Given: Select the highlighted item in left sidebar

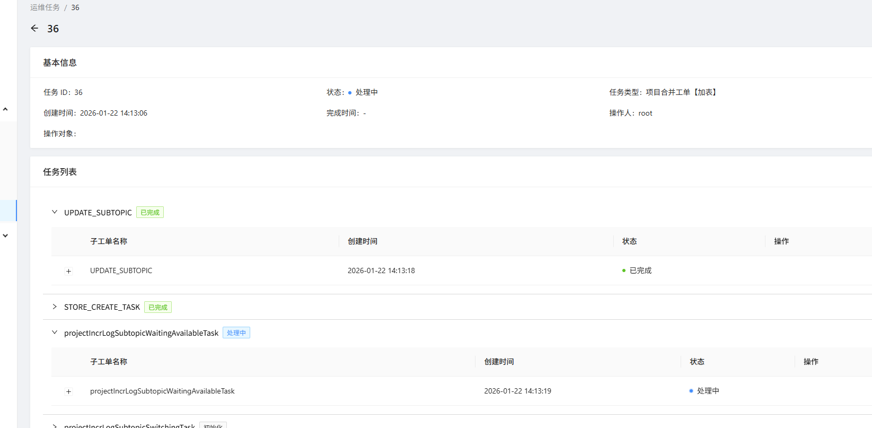Looking at the screenshot, I should click(x=8, y=211).
